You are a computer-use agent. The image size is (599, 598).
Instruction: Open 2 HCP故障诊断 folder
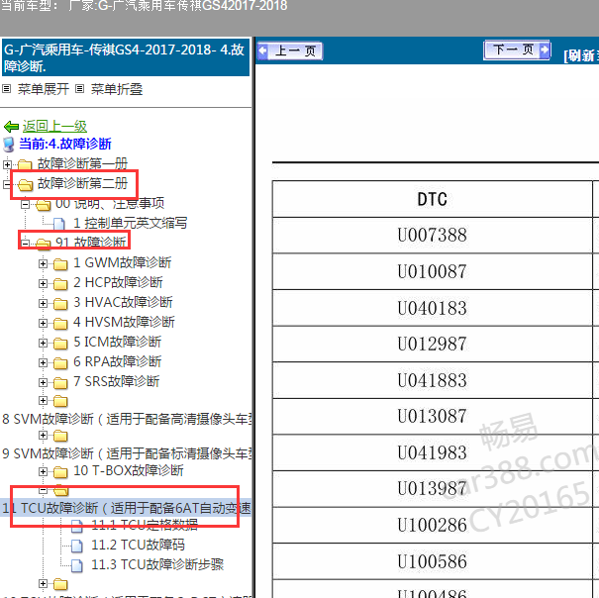point(118,282)
